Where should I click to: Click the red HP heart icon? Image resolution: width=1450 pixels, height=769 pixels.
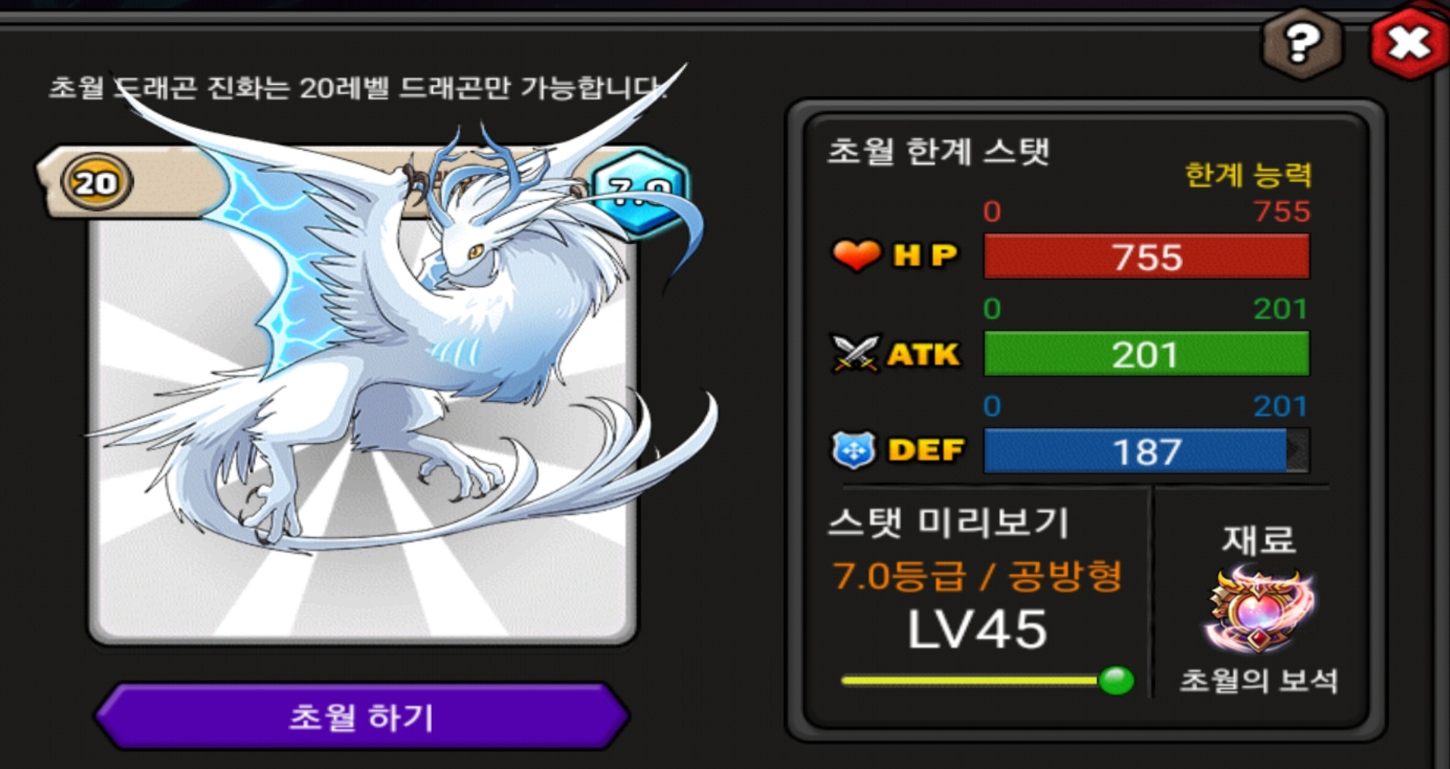[855, 255]
